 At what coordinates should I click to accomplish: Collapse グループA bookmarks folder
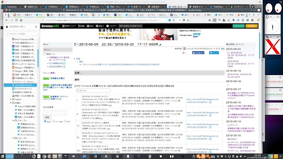(13, 121)
